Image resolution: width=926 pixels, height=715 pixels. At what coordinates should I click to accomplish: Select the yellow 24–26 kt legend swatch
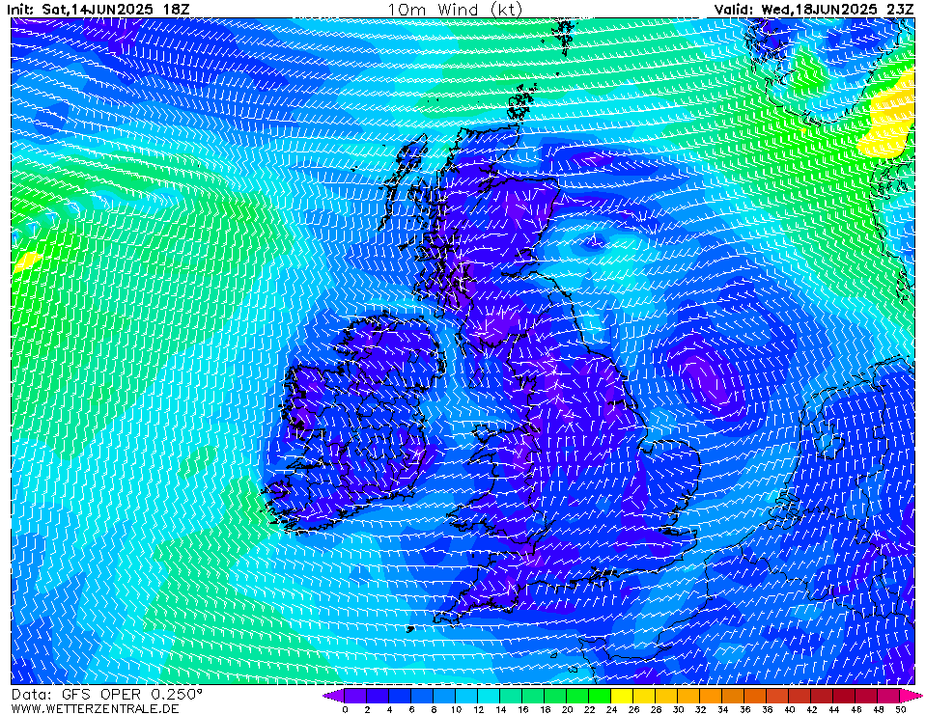[x=622, y=696]
